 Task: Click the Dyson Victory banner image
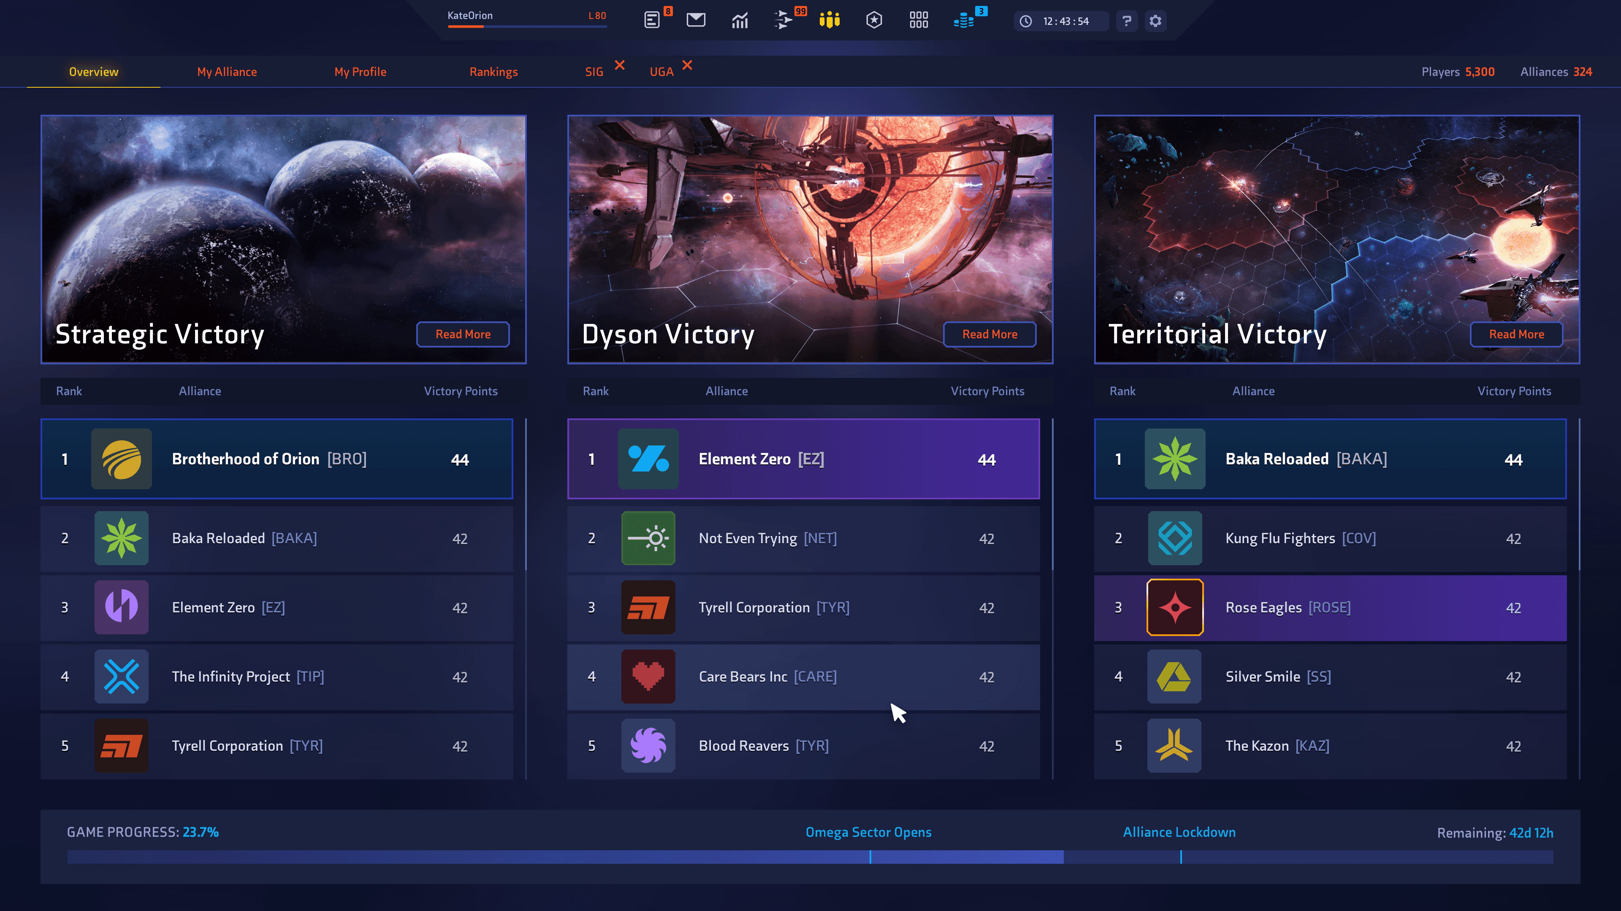pyautogui.click(x=810, y=239)
